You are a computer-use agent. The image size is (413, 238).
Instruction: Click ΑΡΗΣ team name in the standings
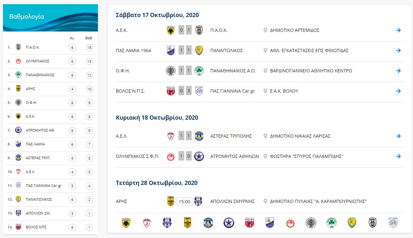pos(30,89)
